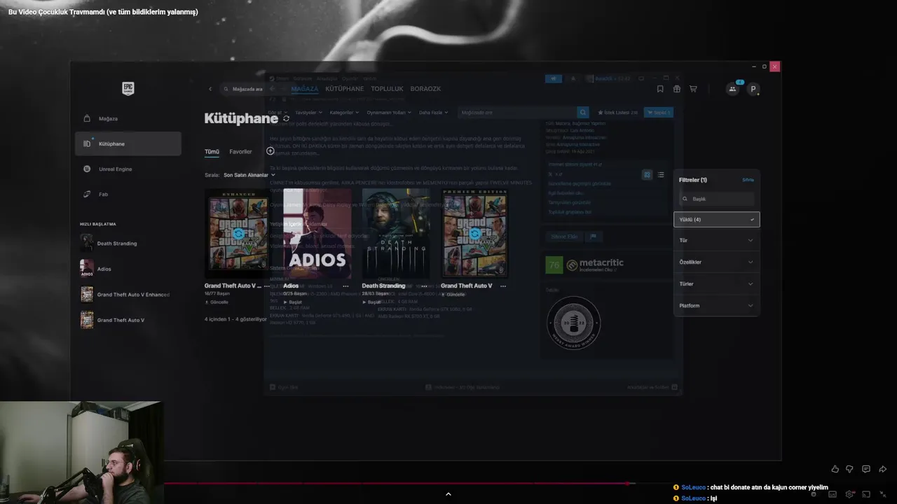Switch library to grid view

(x=647, y=175)
